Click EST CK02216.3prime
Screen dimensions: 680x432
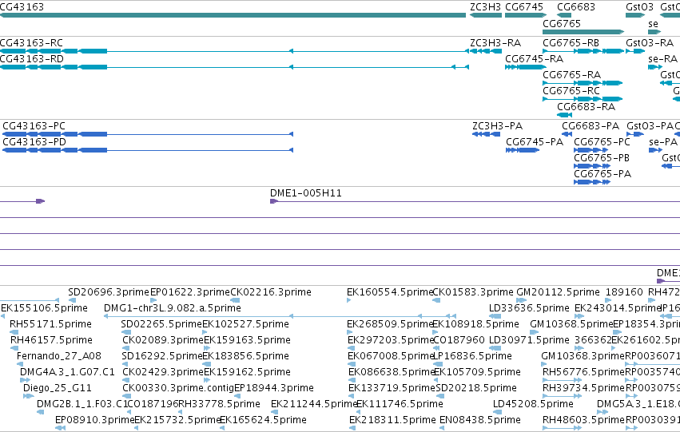[x=235, y=300]
